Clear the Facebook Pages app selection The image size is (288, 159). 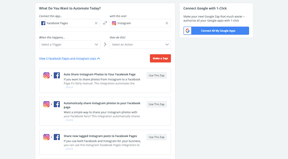(x=96, y=23)
